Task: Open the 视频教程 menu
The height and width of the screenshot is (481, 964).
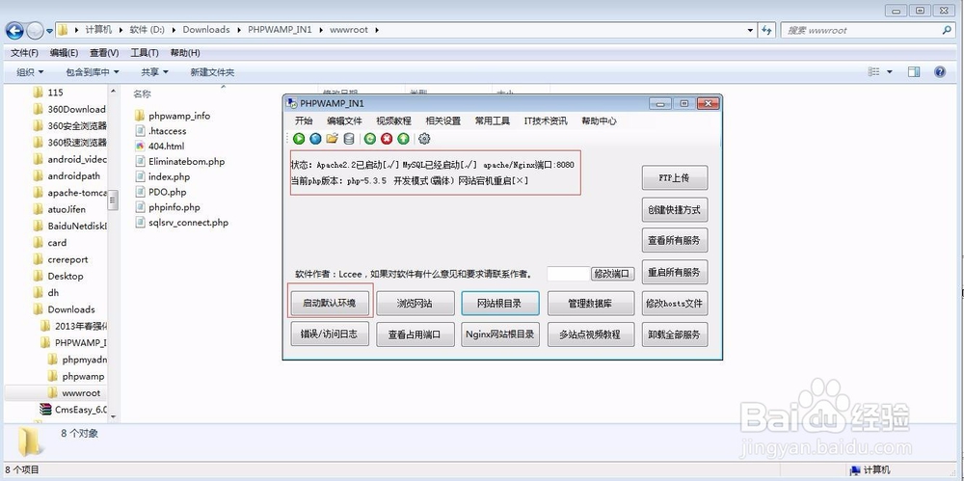Action: (x=393, y=121)
